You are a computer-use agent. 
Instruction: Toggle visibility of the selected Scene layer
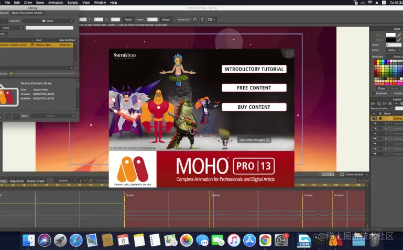point(374,118)
